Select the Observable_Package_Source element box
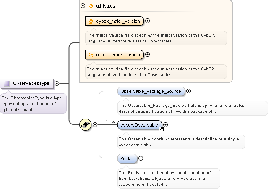 (151, 91)
